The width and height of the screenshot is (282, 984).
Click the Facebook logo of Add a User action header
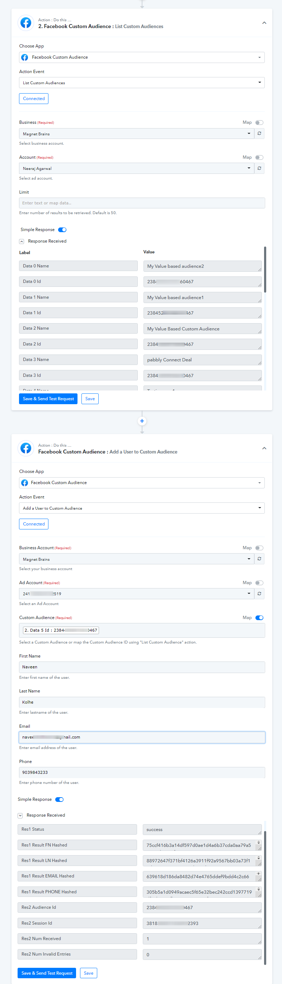click(x=26, y=448)
